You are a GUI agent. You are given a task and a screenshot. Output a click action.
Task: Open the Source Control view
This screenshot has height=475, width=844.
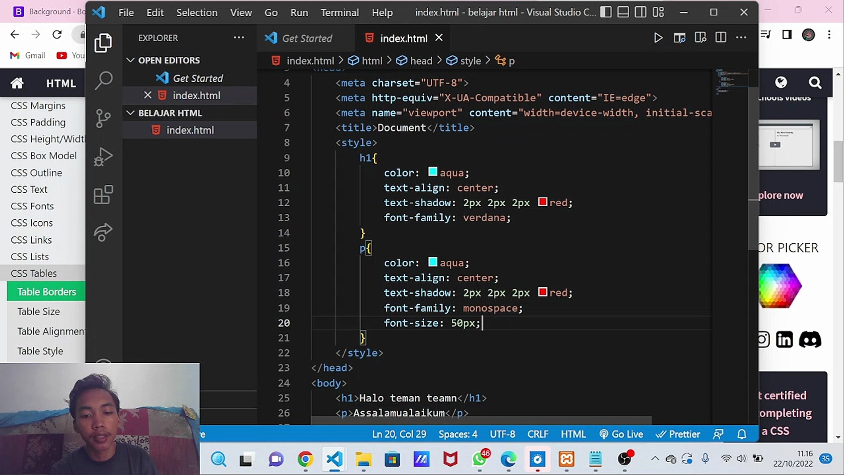(x=103, y=118)
